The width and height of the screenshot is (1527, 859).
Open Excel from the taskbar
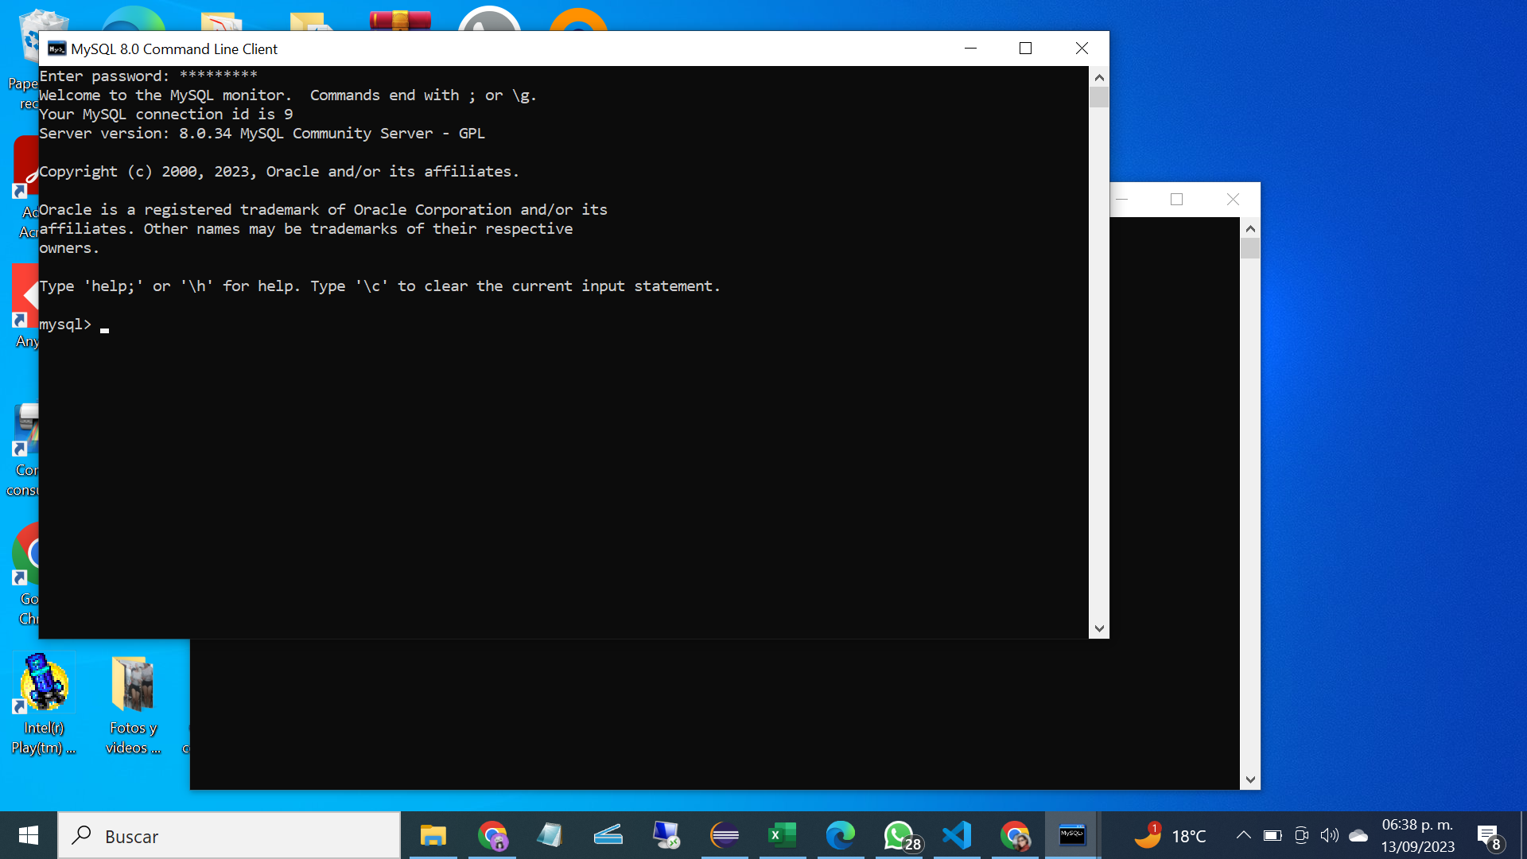click(783, 835)
